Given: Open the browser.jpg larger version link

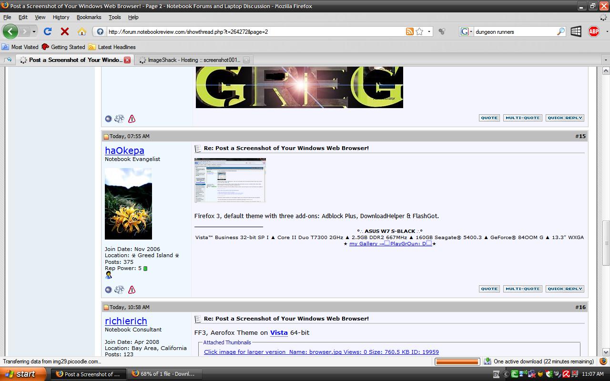Looking at the screenshot, I should point(321,352).
